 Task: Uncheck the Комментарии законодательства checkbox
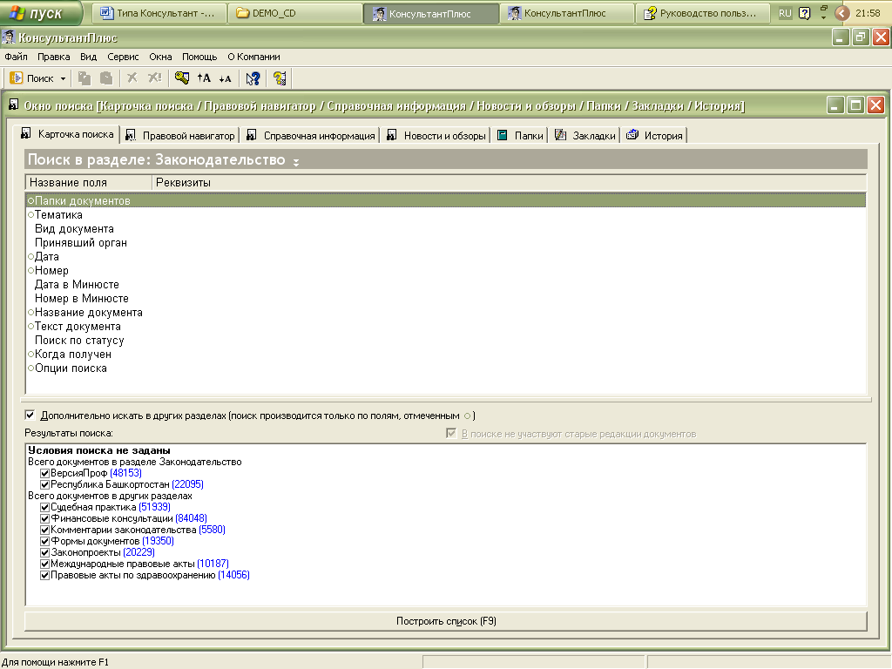[45, 530]
